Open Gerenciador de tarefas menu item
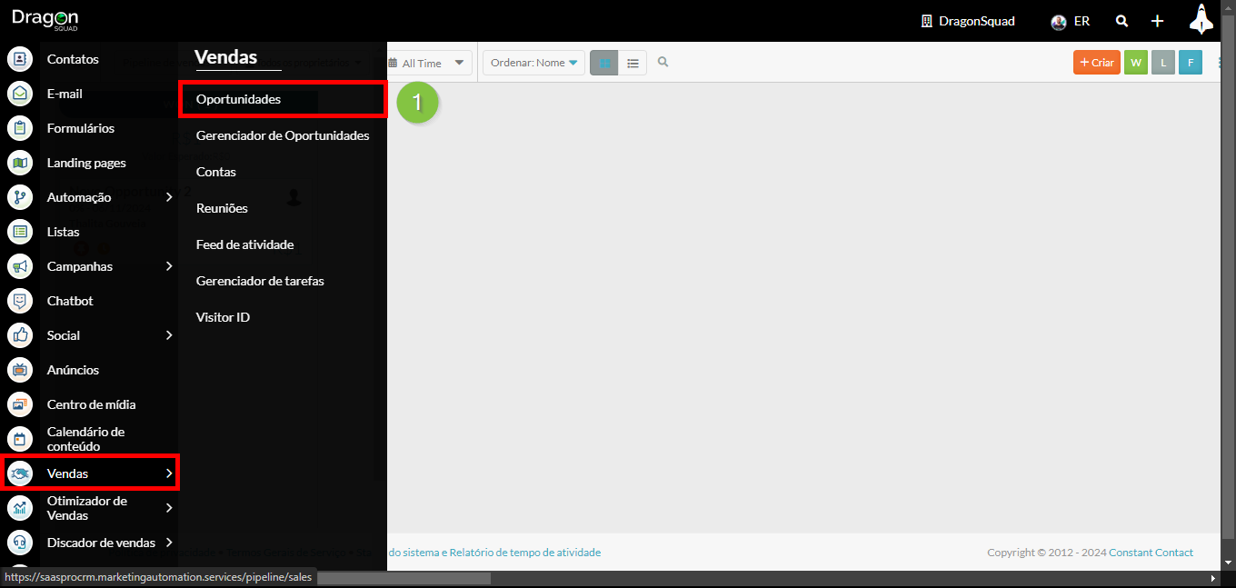This screenshot has height=588, width=1236. tap(260, 281)
